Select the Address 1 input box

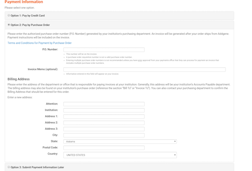[x=104, y=116]
